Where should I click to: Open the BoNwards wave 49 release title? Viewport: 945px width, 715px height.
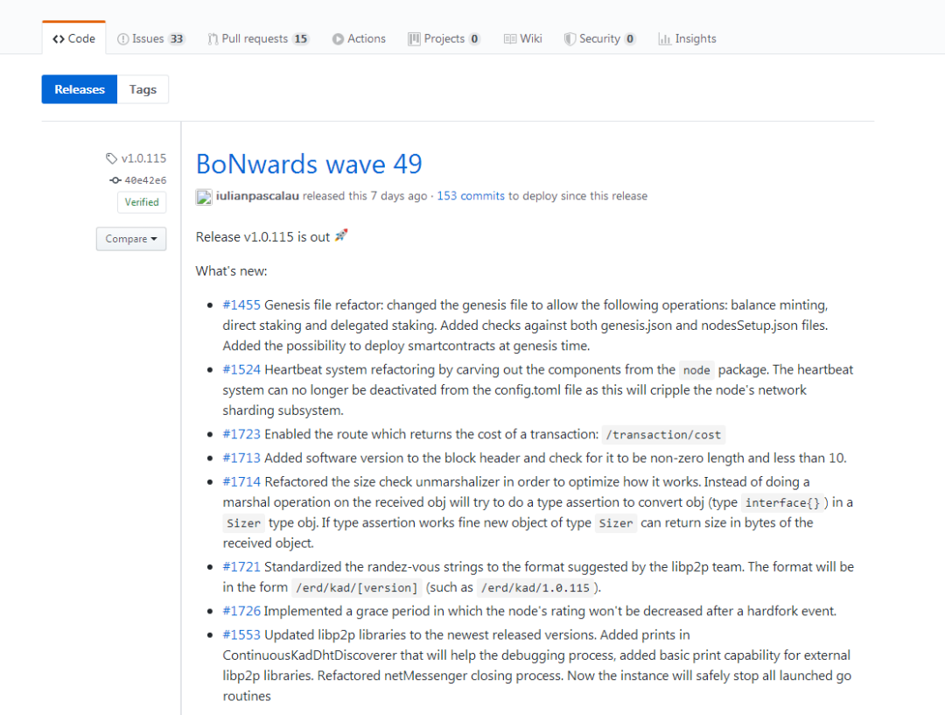click(309, 164)
